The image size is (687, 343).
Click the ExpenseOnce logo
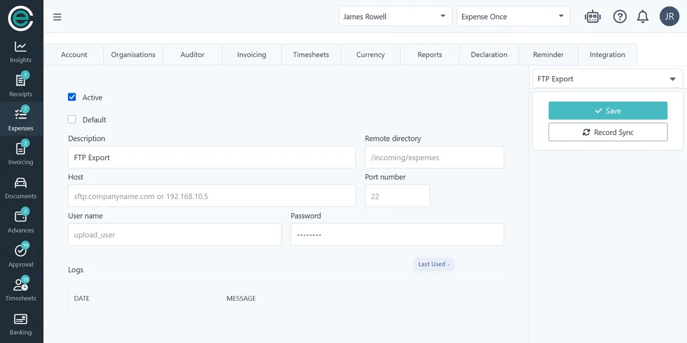[21, 17]
